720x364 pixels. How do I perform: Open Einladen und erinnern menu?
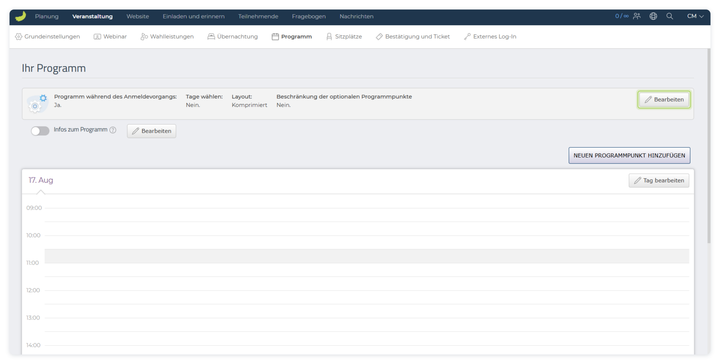[x=193, y=16]
